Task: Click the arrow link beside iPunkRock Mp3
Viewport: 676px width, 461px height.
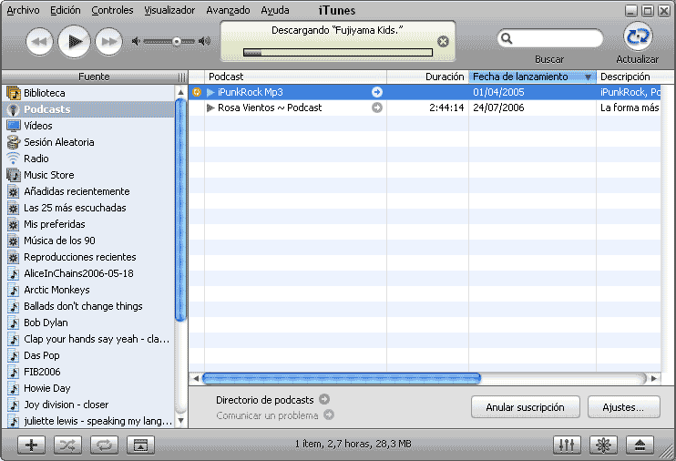Action: point(377,92)
